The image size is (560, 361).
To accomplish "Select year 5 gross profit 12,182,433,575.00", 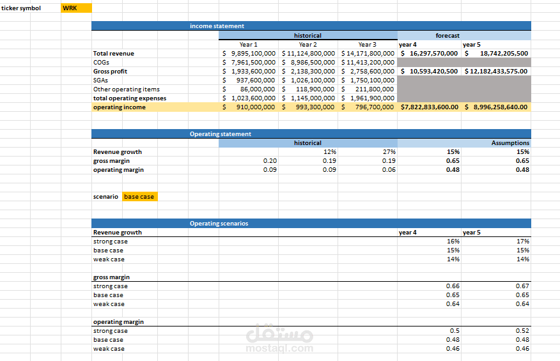I will click(496, 71).
